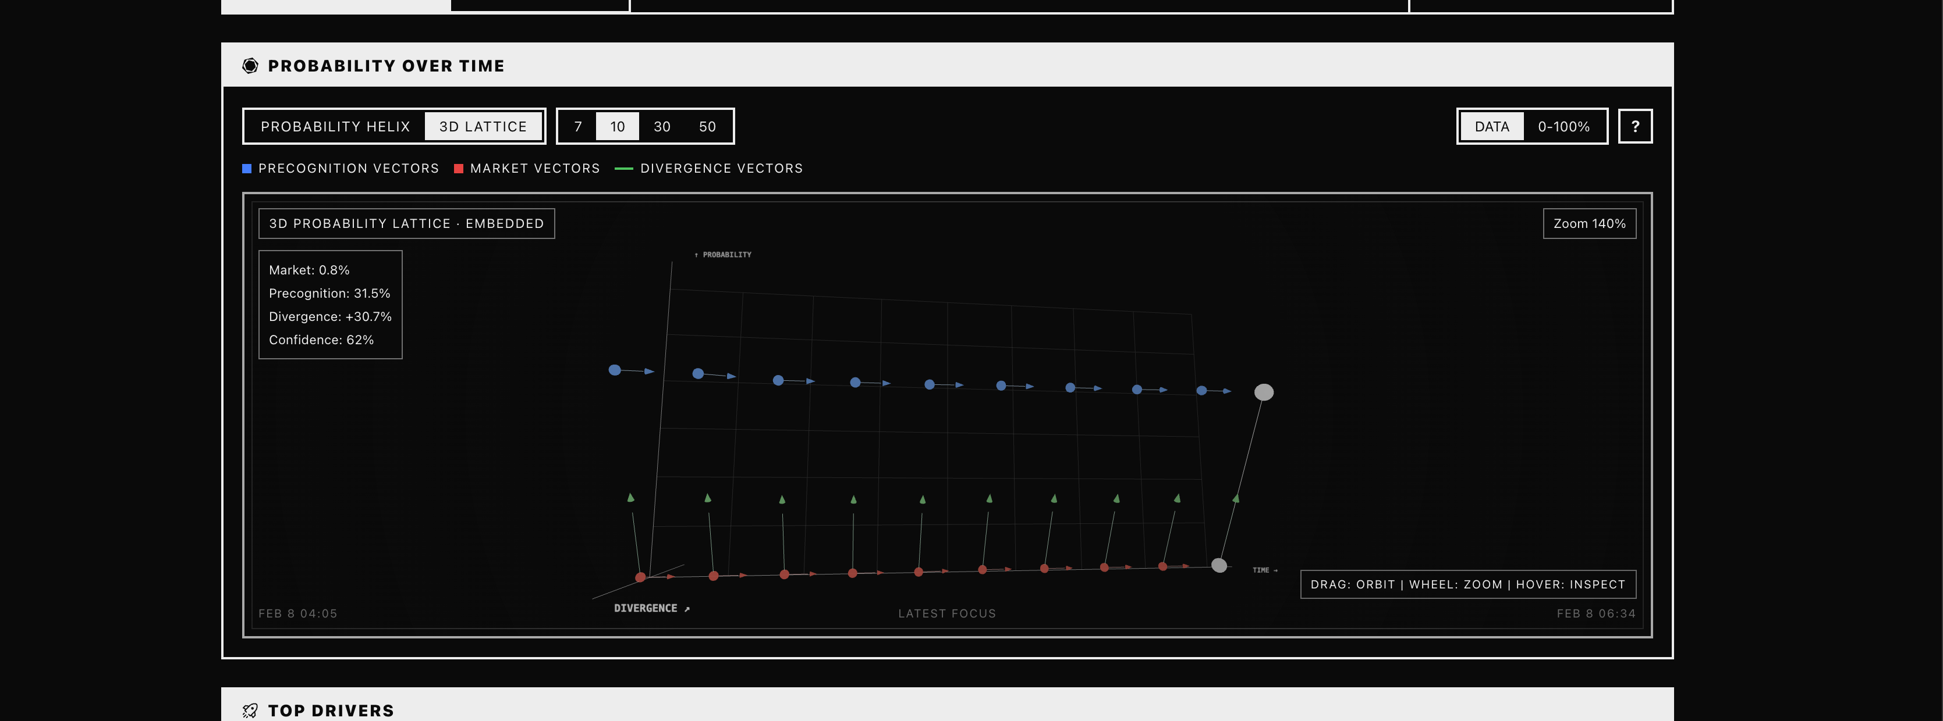Click the first blue precognition data point
This screenshot has width=1943, height=721.
(615, 370)
